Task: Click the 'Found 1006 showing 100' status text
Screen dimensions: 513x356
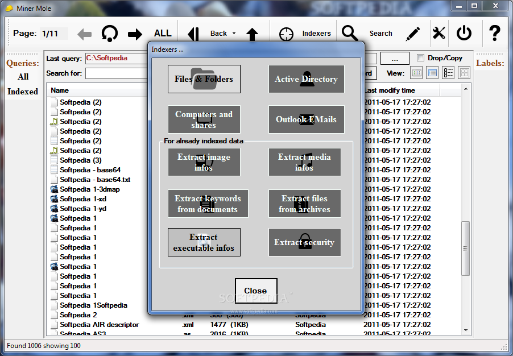Action: [44, 346]
